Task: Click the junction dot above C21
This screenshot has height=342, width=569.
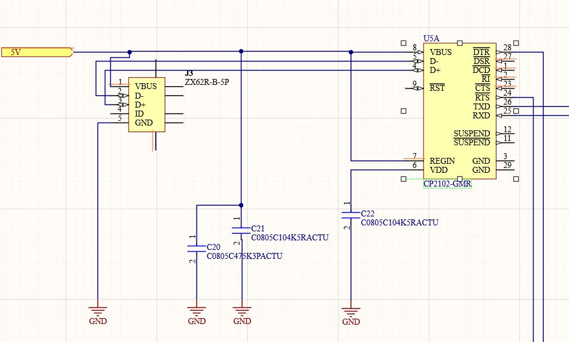Action: coord(241,206)
